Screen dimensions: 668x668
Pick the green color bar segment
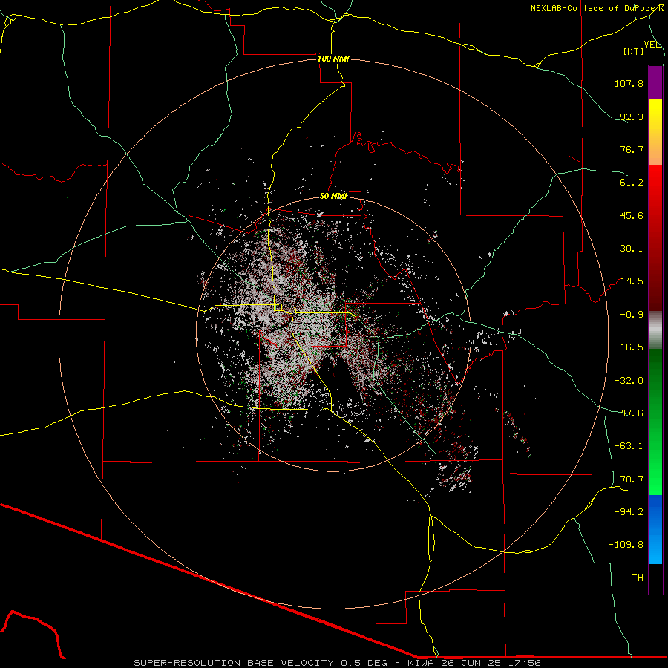point(655,422)
